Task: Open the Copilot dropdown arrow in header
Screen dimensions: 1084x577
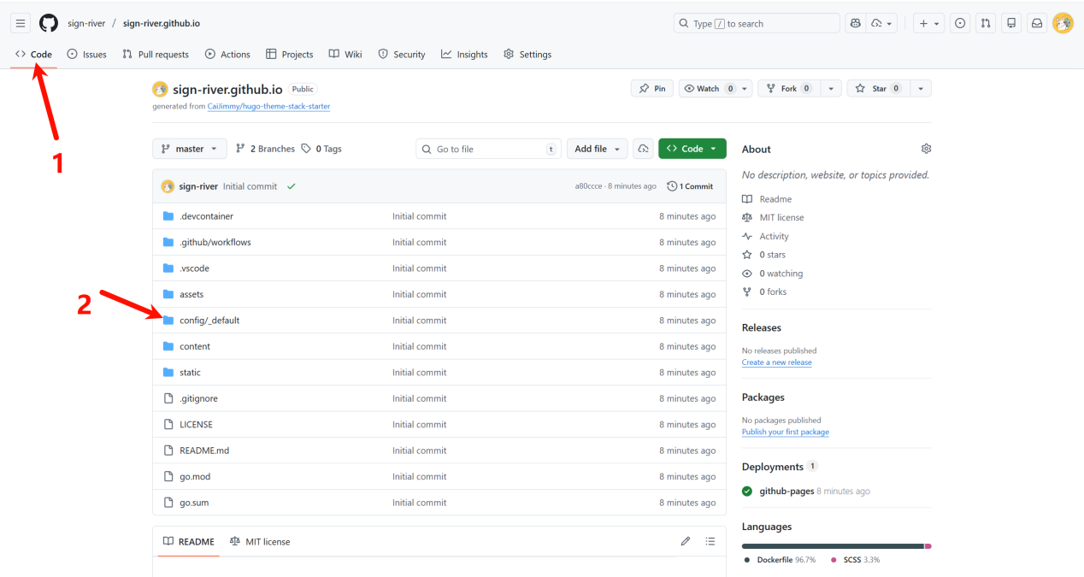Action: [x=881, y=23]
